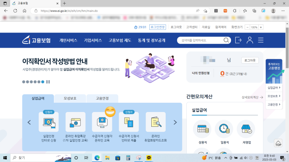Decrease screen size with minus button
Viewport: 289px width, 162px height.
pos(247,27)
